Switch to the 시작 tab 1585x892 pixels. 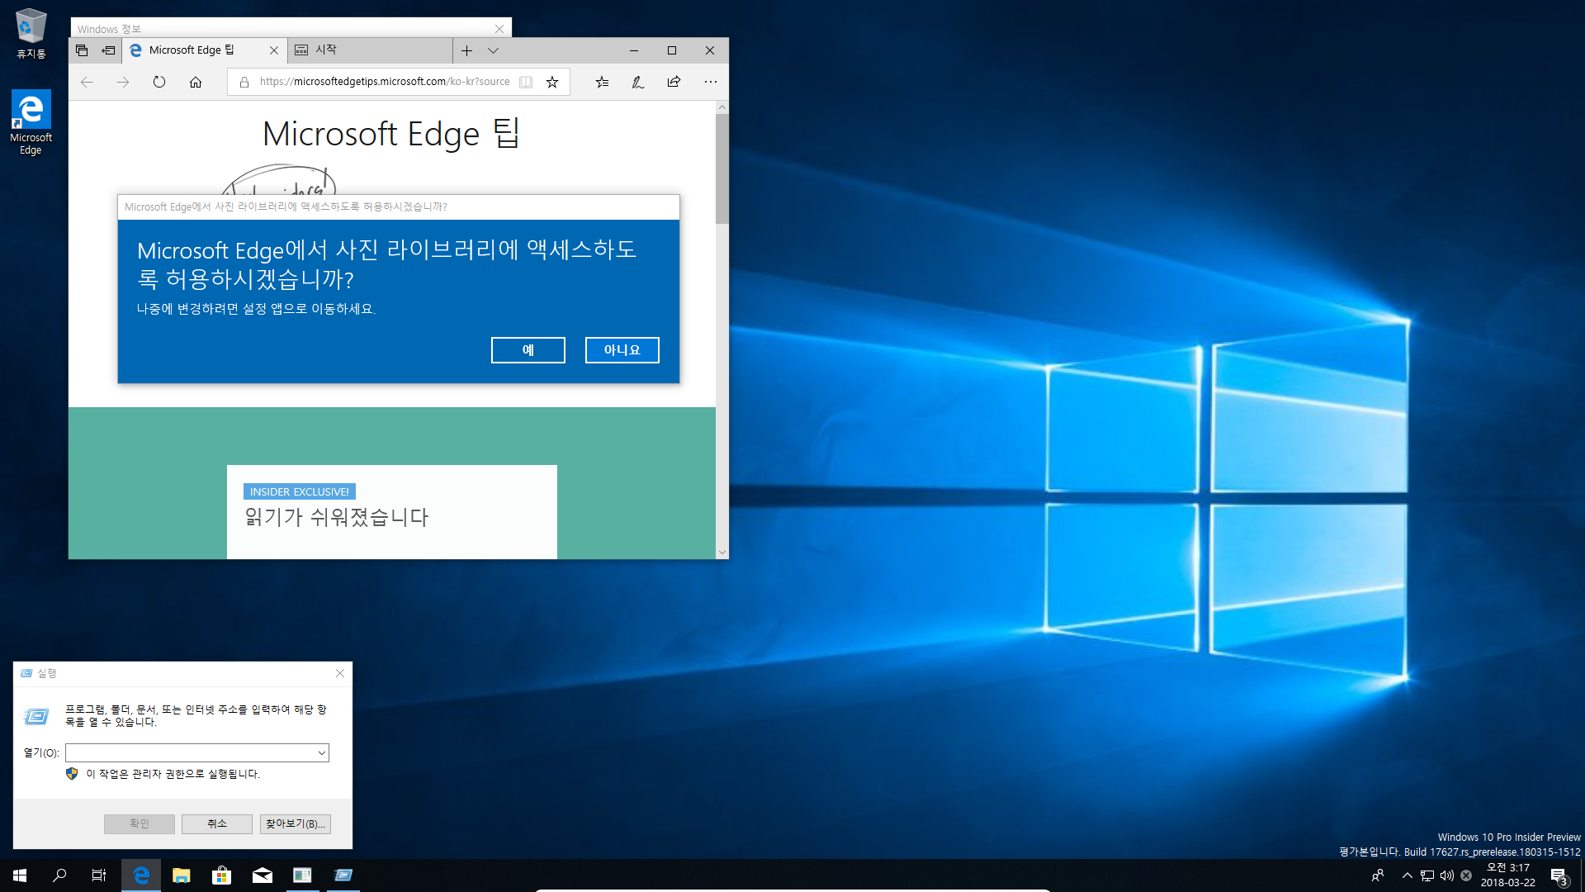370,50
